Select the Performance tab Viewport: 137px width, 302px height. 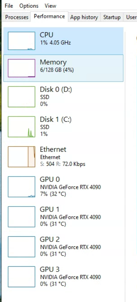(x=49, y=17)
